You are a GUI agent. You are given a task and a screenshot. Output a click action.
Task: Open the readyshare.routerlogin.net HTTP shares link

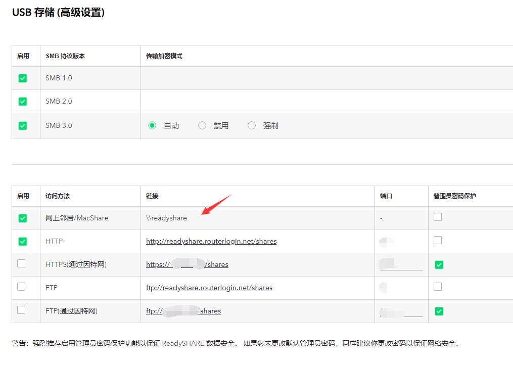(x=211, y=241)
